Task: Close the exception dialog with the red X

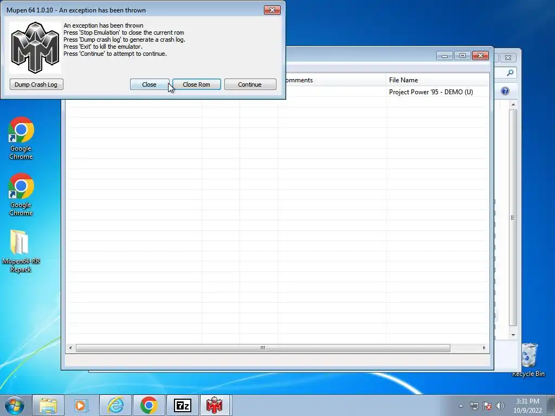Action: pyautogui.click(x=272, y=10)
